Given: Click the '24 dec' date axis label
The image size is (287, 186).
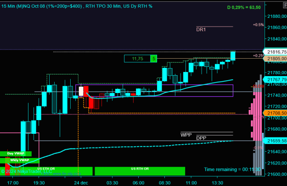Looking at the screenshot, I should 81,183.
